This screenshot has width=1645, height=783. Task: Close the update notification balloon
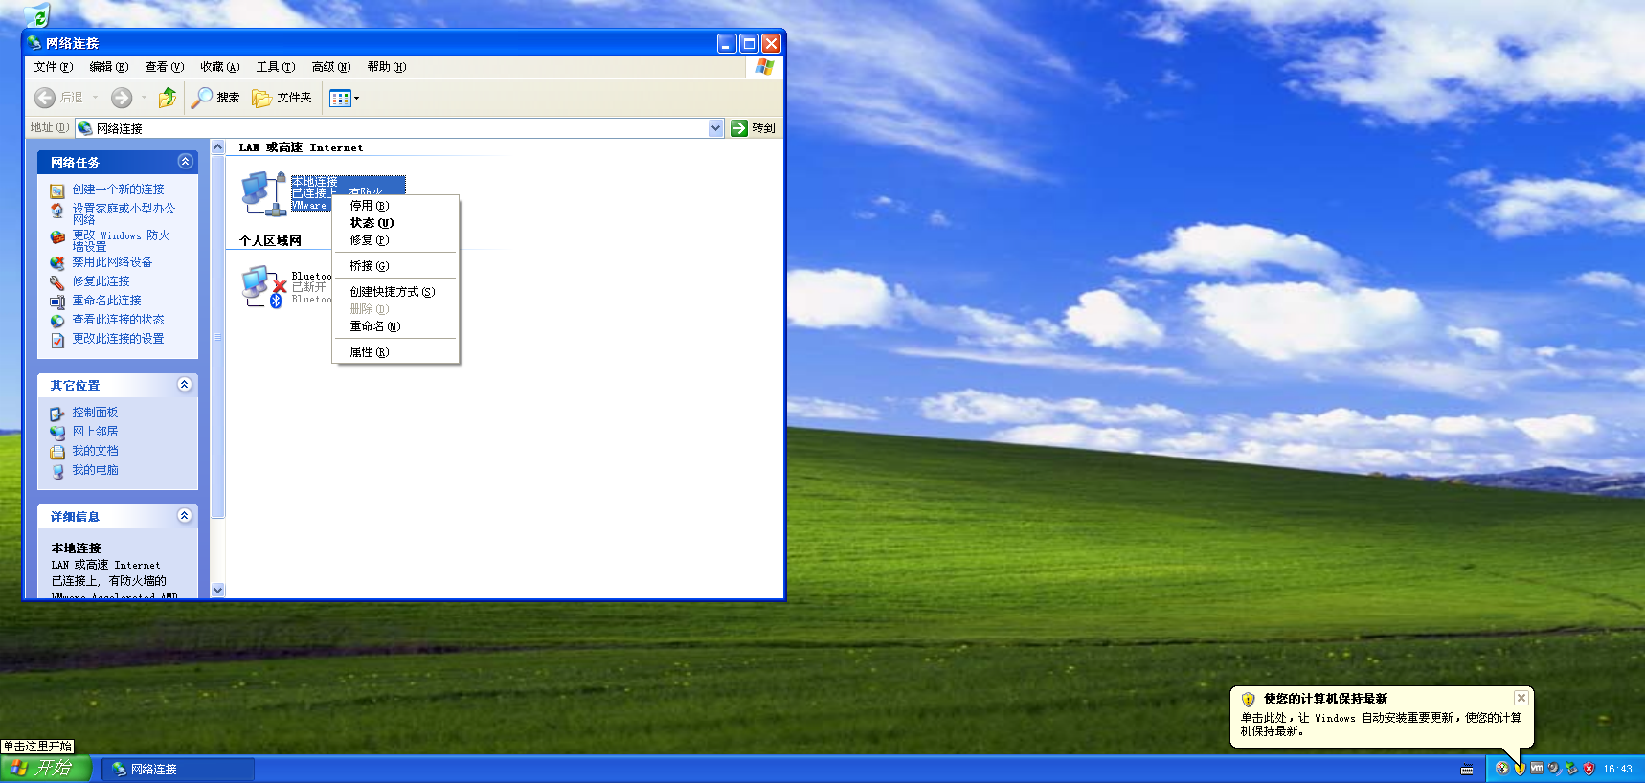(x=1521, y=699)
